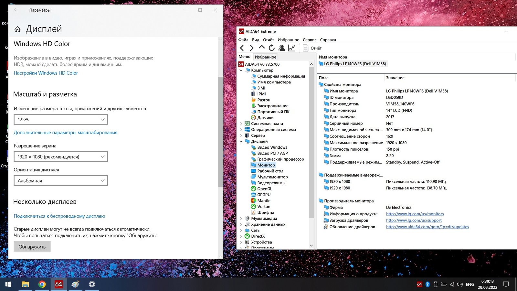This screenshot has width=517, height=291.
Task: Open the Сервис menu in AIDA64
Action: click(x=309, y=40)
